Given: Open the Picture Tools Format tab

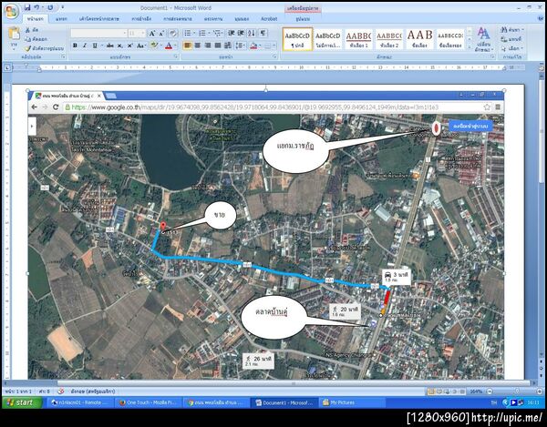Looking at the screenshot, I should point(303,19).
